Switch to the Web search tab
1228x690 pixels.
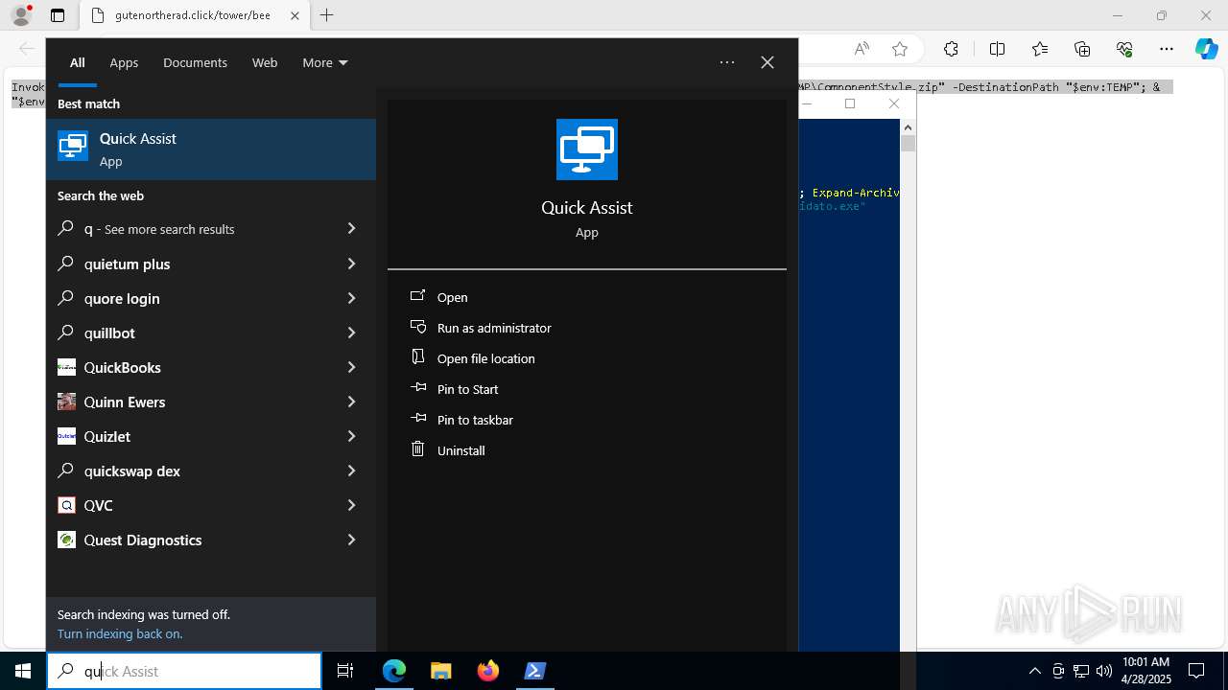(x=265, y=62)
